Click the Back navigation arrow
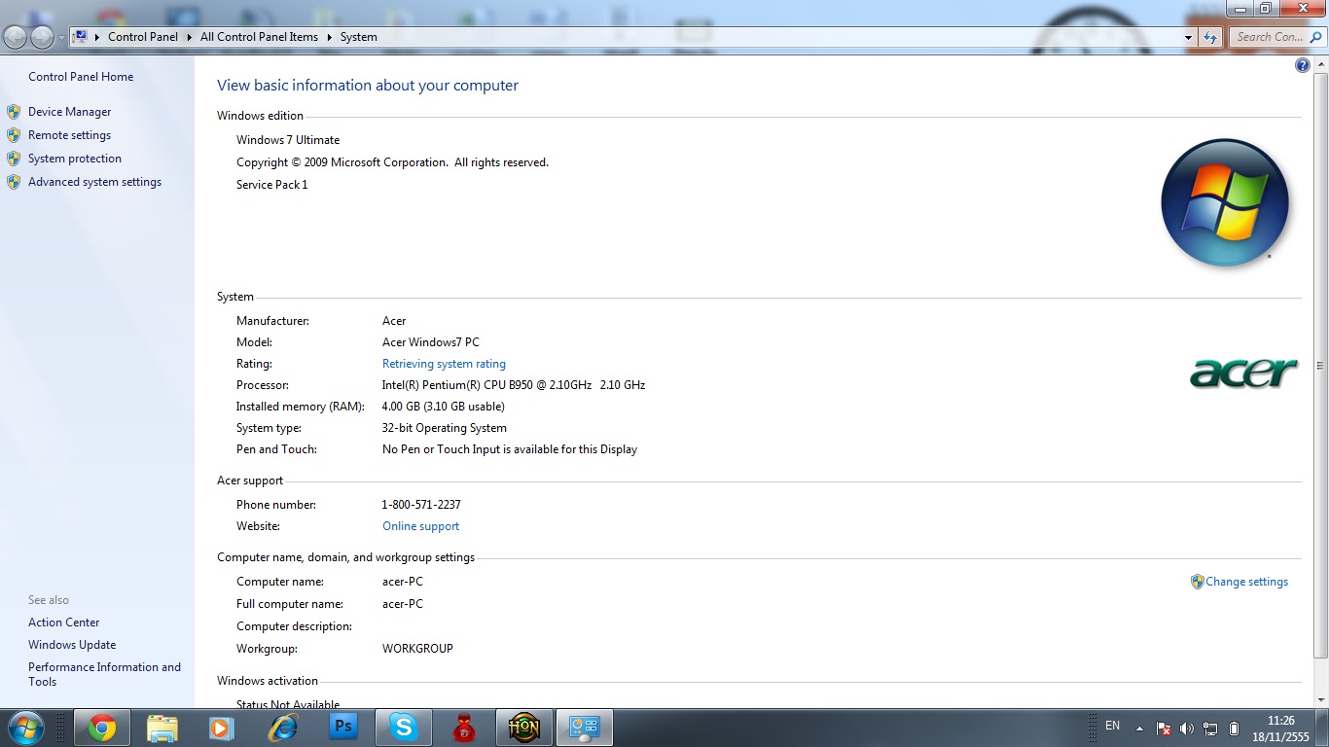1329x747 pixels. click(16, 37)
